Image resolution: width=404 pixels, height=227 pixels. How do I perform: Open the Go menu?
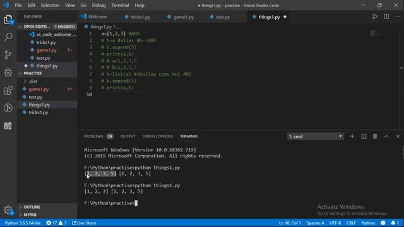[83, 5]
